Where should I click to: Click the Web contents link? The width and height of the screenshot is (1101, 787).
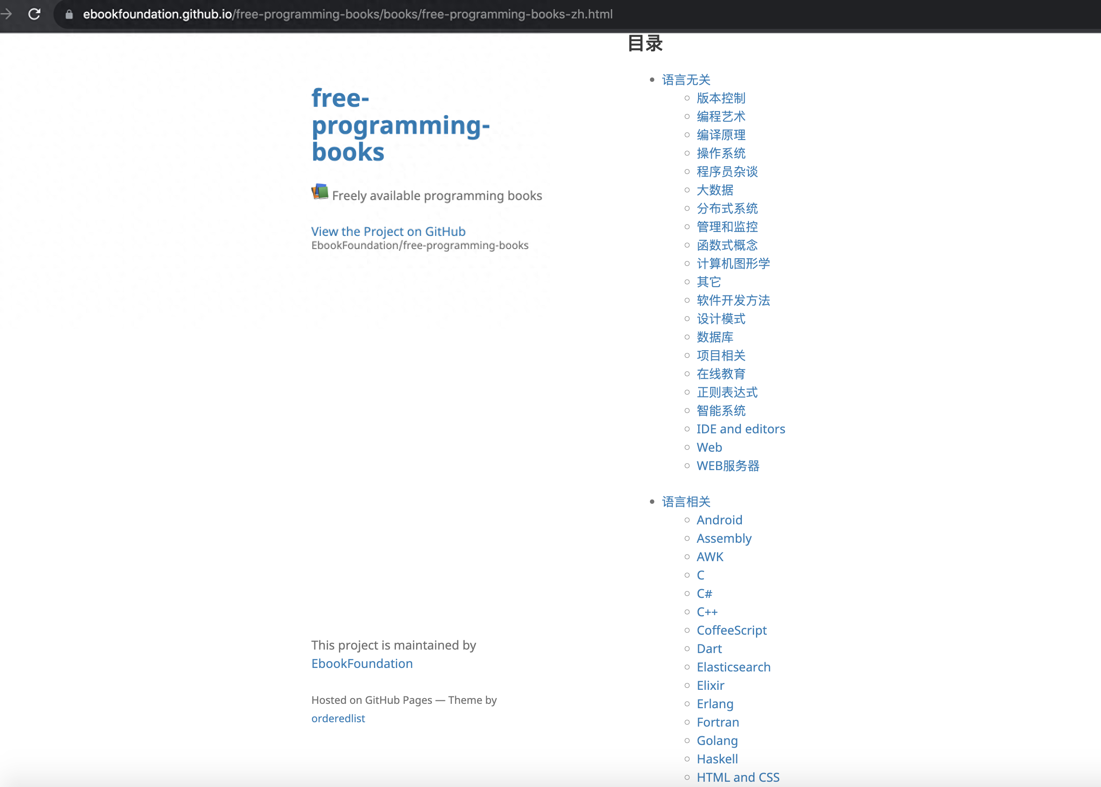[709, 447]
